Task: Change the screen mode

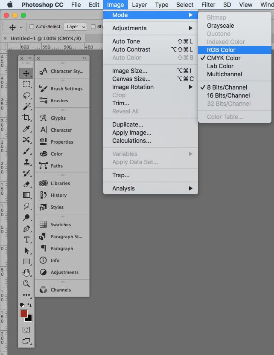Action: tap(26, 341)
